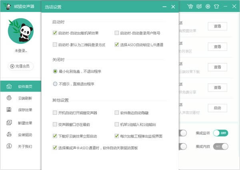The image size is (240, 170).
Task: Click the info icon beside 关于我们
Action: point(9,146)
